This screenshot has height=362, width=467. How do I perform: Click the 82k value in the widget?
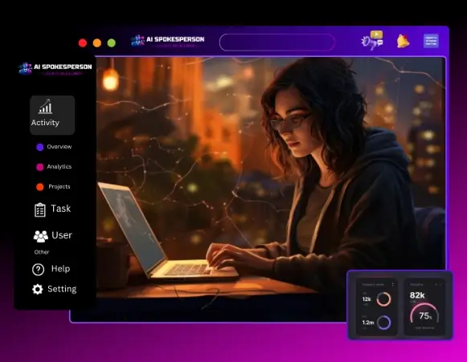[x=417, y=295]
